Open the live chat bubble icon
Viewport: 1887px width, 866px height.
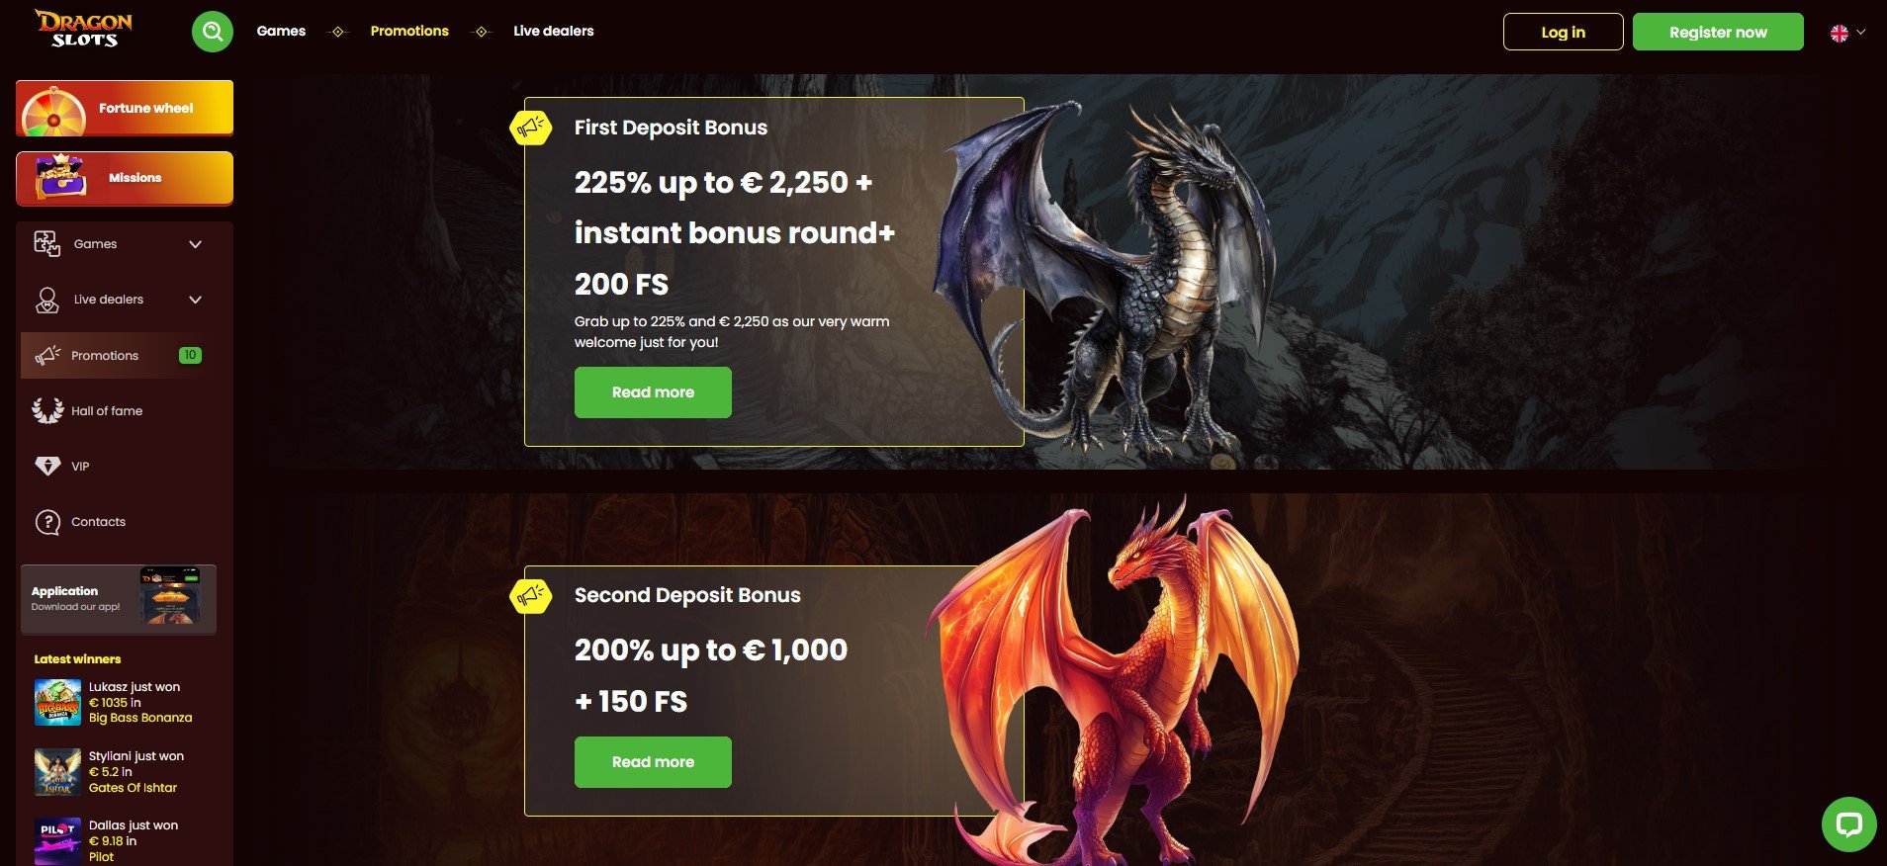[x=1848, y=824]
